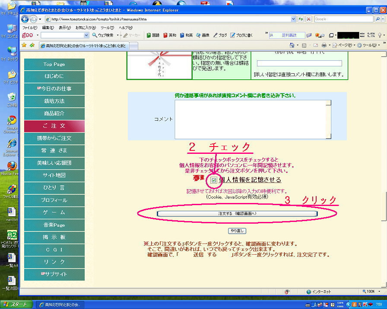Open the お気に入り(A) menu
Screen dimensions: 387x309
pos(86,28)
